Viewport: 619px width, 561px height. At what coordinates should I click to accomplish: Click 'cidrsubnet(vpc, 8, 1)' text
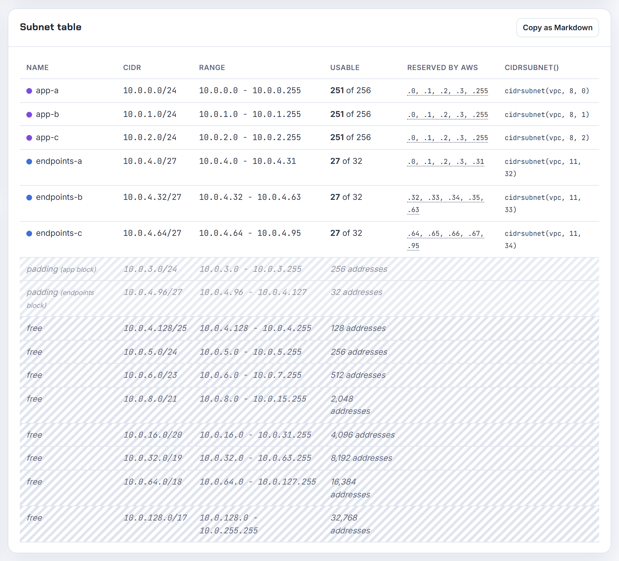547,115
